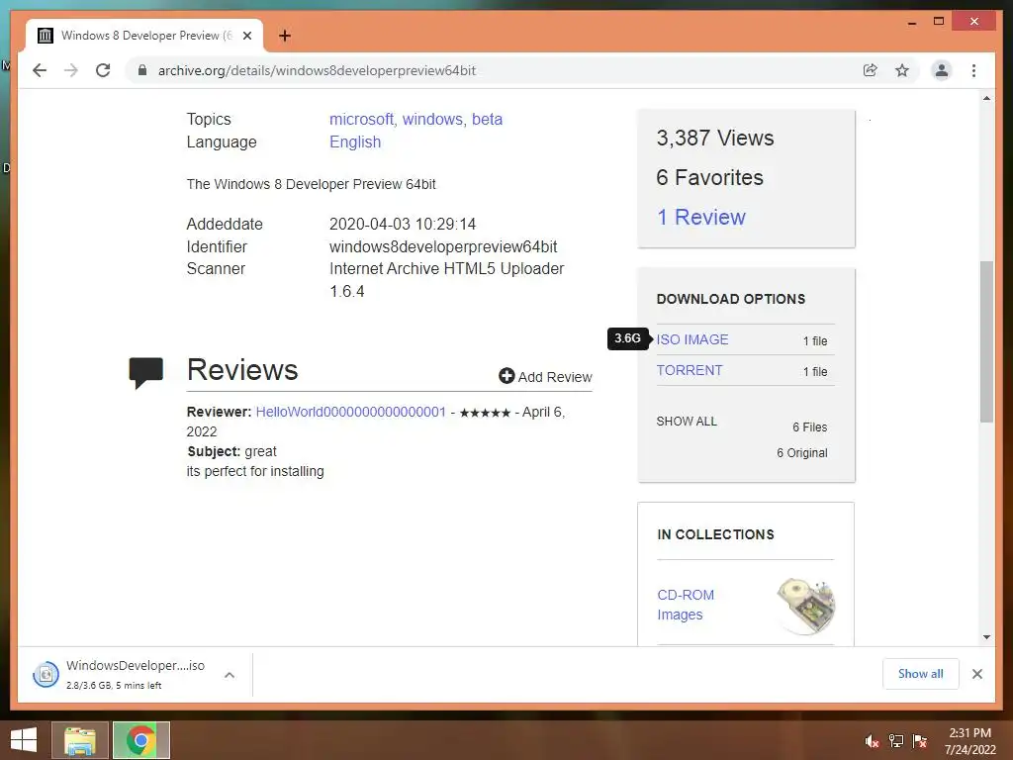
Task: Close the downloads bar
Action: point(976,674)
